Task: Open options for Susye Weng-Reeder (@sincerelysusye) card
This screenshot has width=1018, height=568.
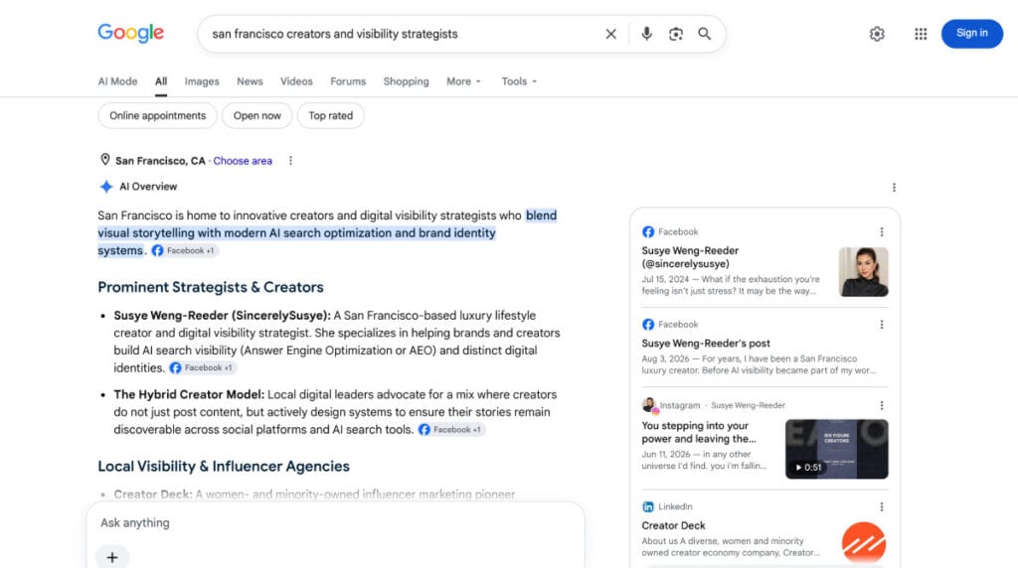Action: (881, 231)
